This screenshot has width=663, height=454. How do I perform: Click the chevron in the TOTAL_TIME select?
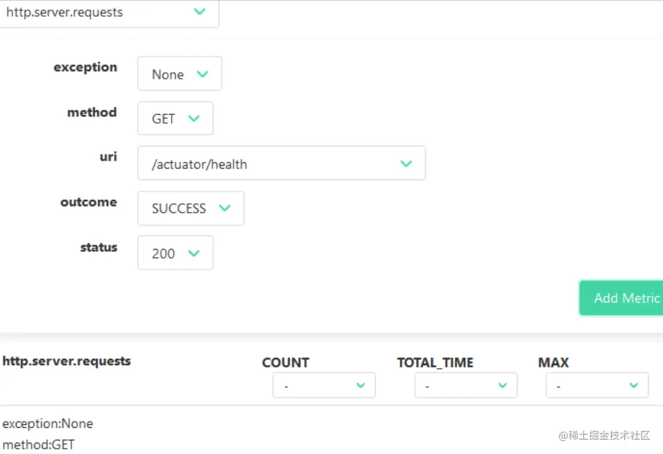503,386
